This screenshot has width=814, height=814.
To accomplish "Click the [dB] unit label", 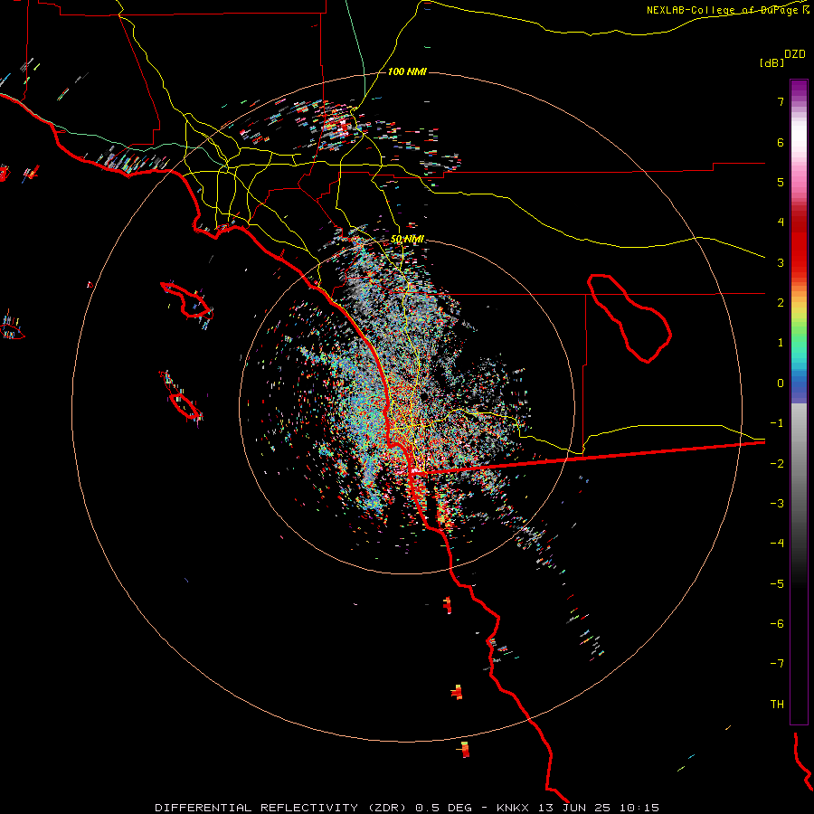I will [771, 63].
